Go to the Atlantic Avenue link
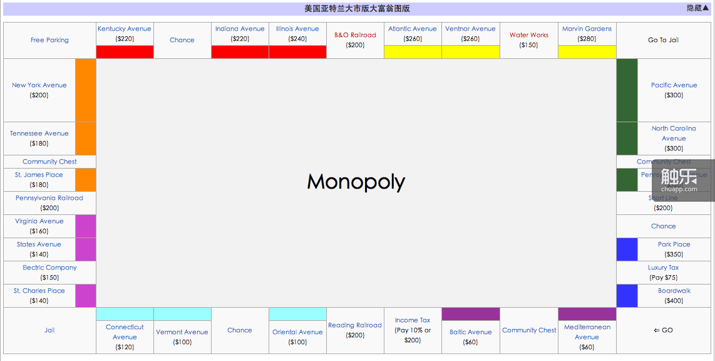 [x=413, y=29]
